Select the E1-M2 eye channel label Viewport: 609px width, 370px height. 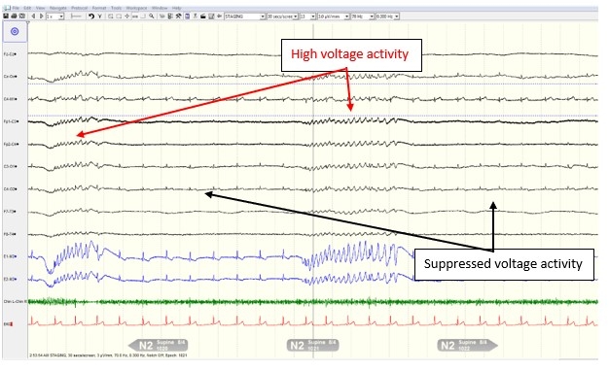tap(10, 256)
